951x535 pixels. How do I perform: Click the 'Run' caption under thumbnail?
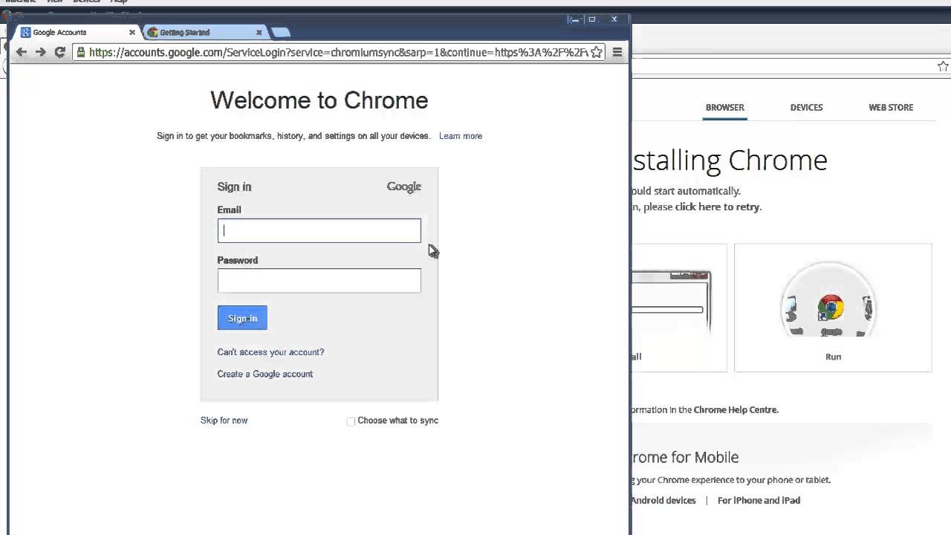(833, 357)
